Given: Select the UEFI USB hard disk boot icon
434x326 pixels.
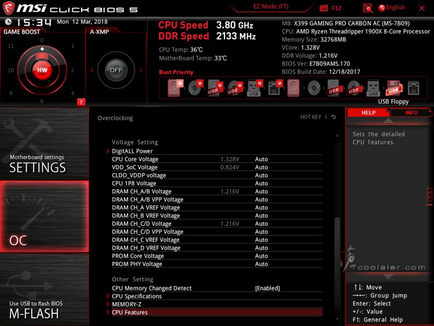Looking at the screenshot, I should pos(216,88).
